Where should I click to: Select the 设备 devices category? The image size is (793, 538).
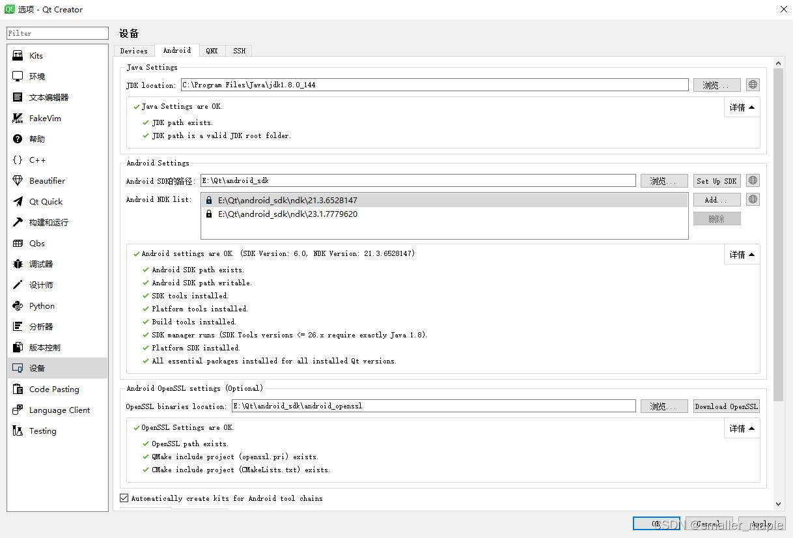tap(57, 368)
